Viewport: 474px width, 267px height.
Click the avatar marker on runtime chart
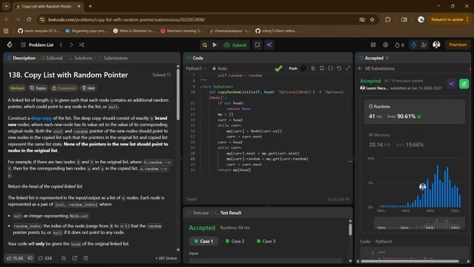tap(422, 187)
